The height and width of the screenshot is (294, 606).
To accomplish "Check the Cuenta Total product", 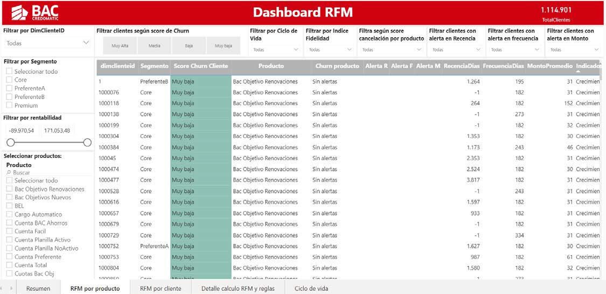I will tap(9, 265).
